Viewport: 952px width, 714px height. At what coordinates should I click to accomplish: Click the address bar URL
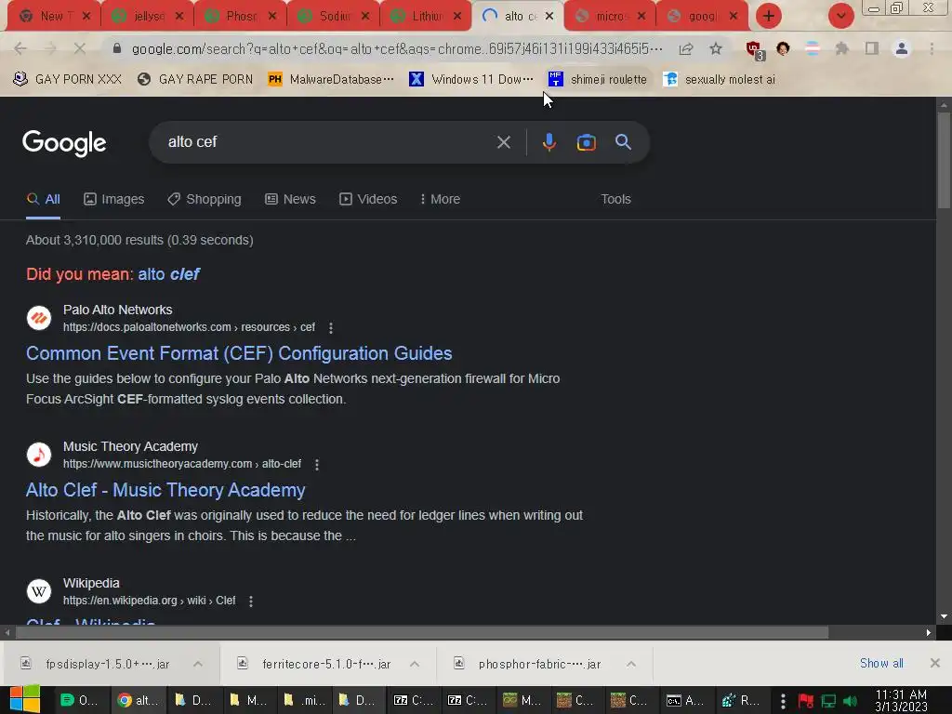[x=397, y=48]
